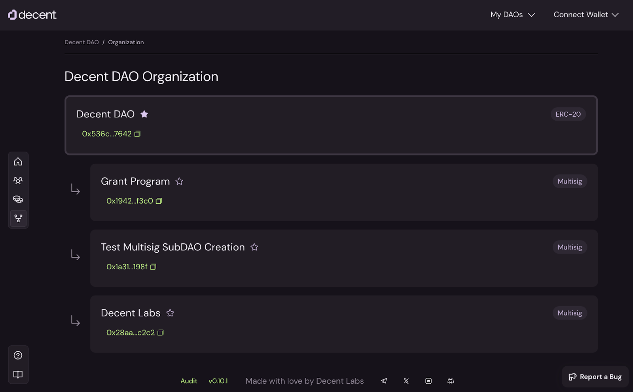Open the Telegram footer icon

tap(384, 381)
